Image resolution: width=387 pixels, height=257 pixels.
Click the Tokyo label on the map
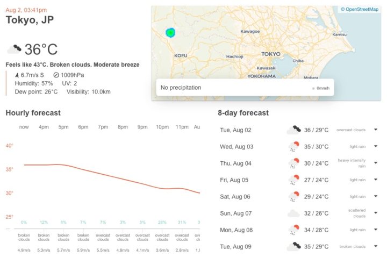pos(271,54)
